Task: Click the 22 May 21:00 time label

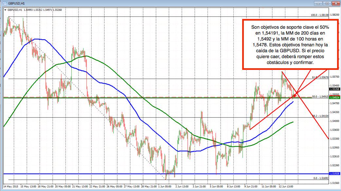Action: tap(97, 186)
